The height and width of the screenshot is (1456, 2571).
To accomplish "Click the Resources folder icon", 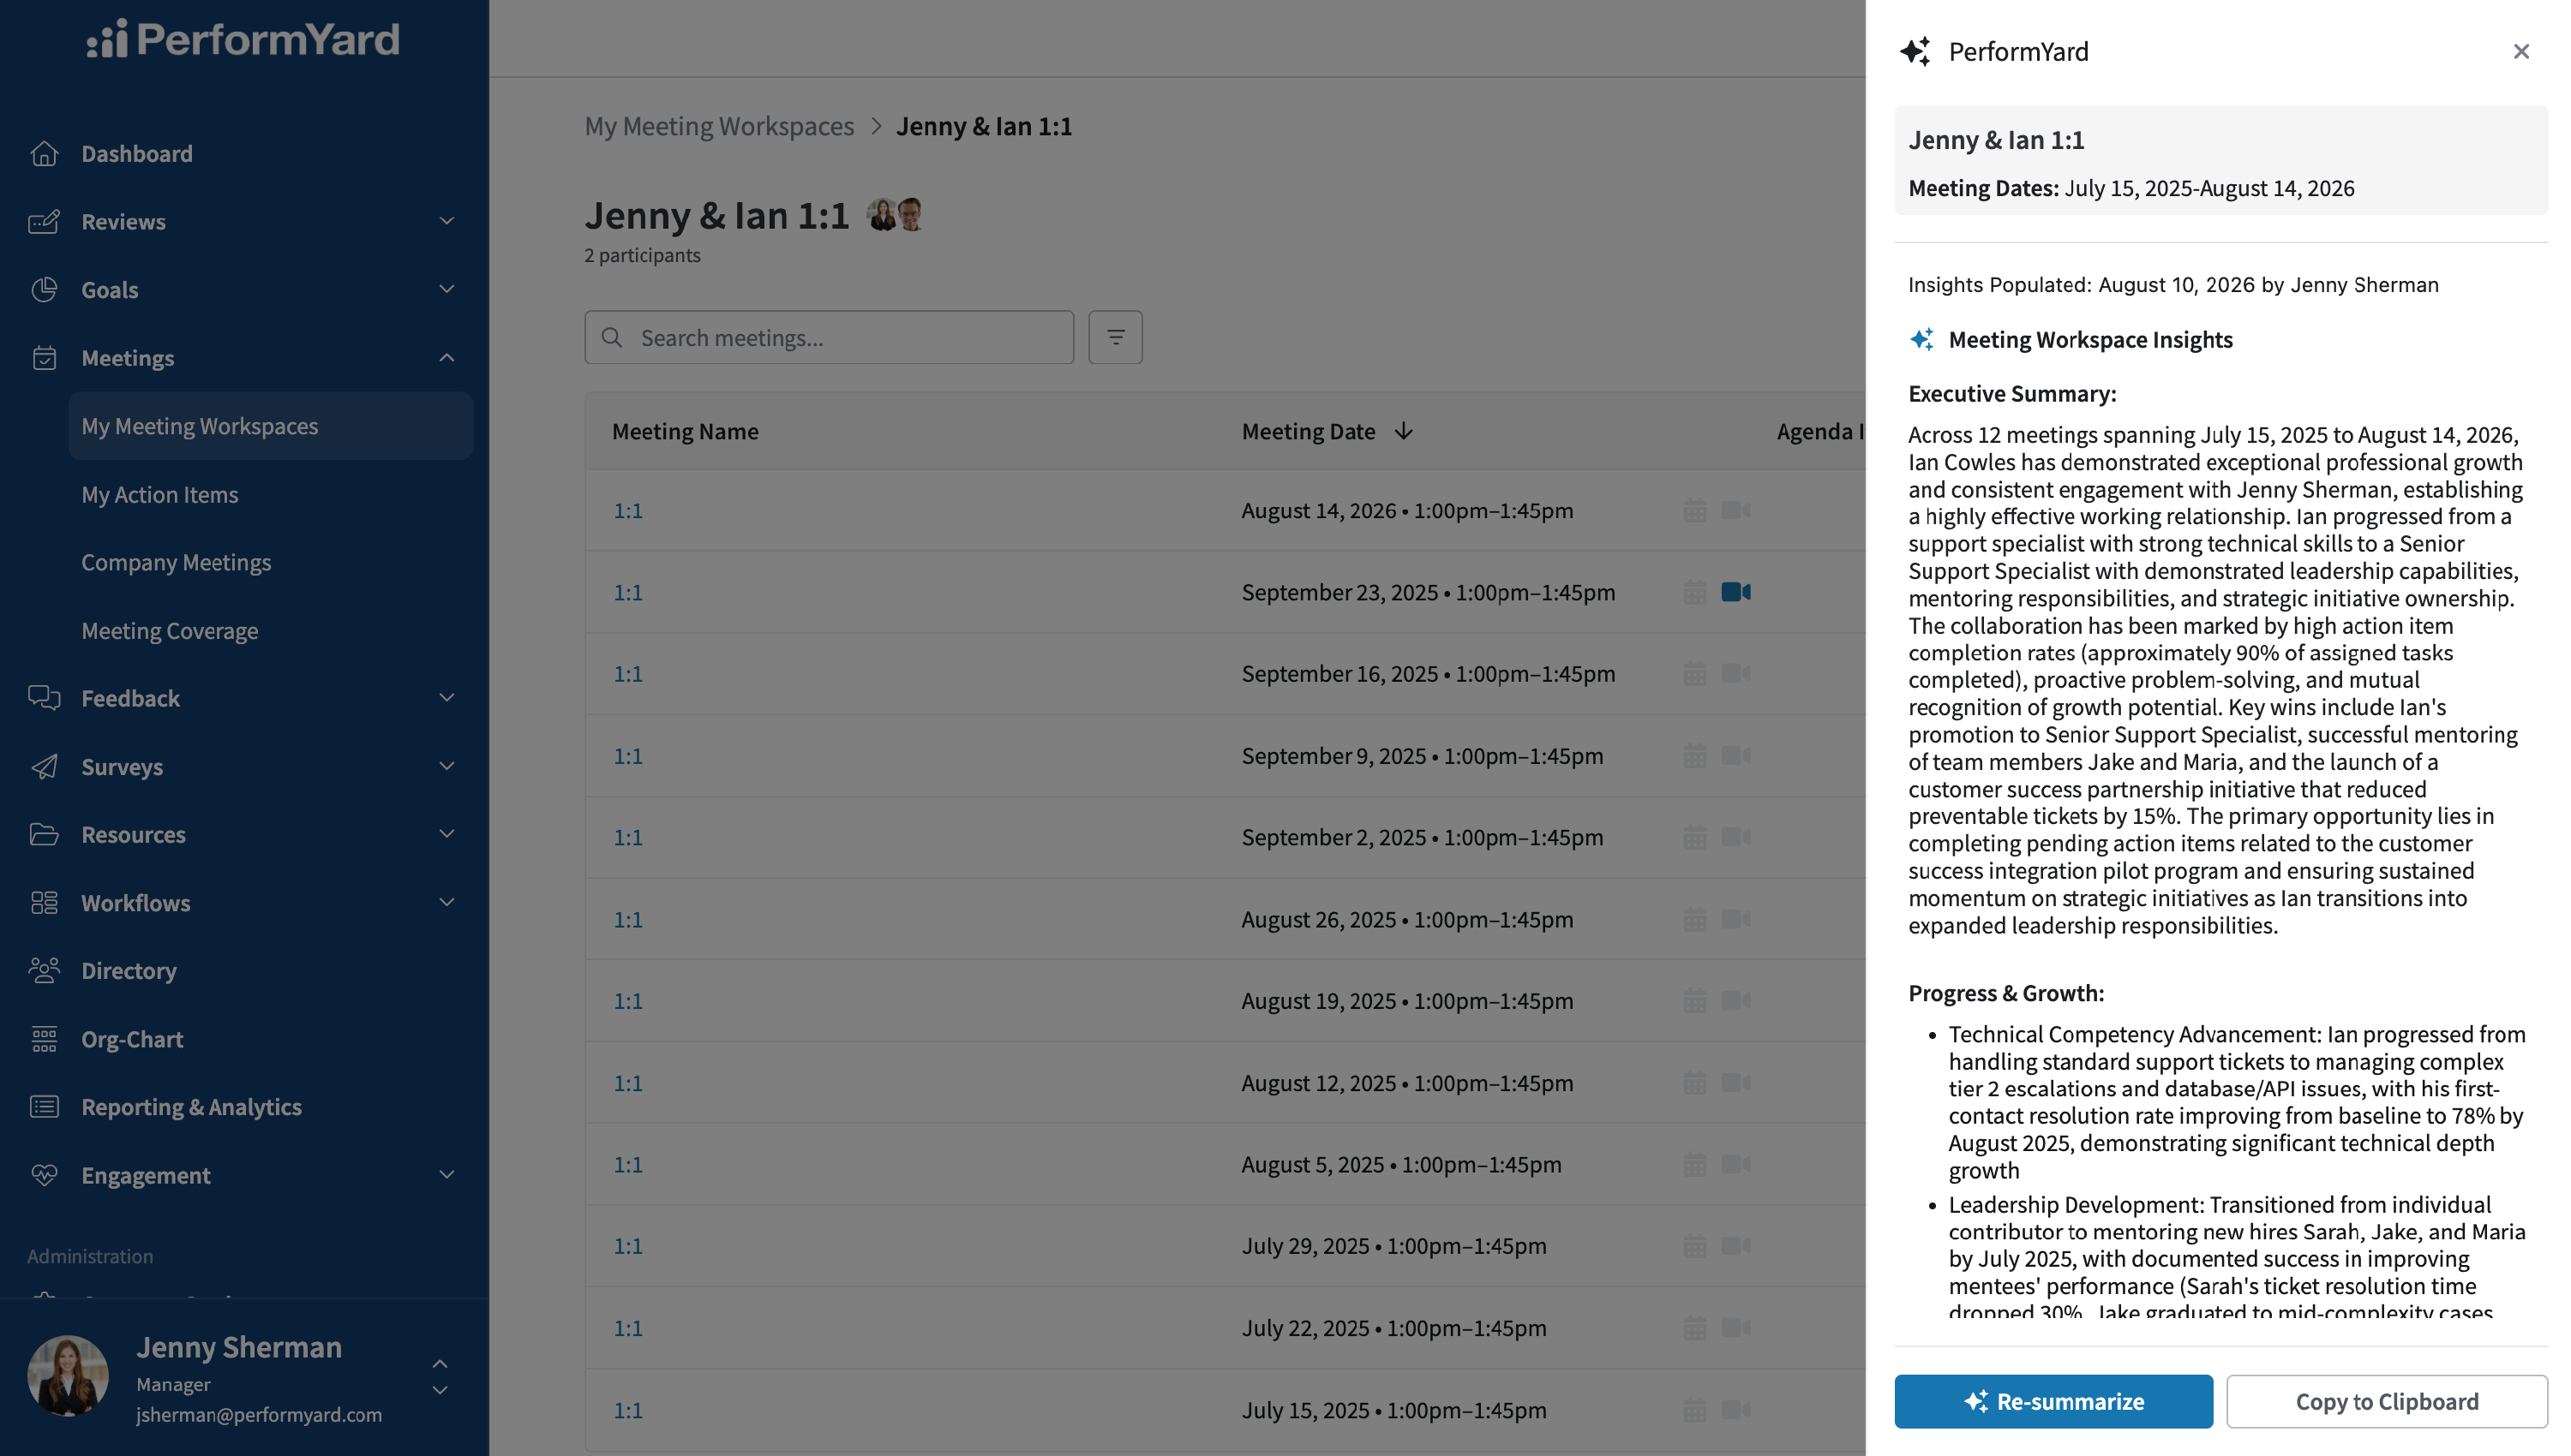I will coord(44,834).
